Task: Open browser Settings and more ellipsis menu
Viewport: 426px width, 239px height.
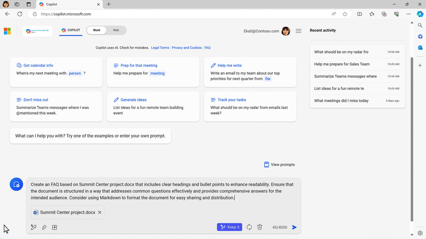Action: tap(407, 14)
